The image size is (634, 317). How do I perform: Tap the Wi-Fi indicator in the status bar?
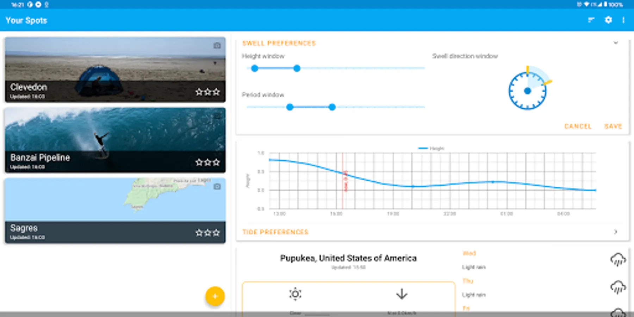586,5
